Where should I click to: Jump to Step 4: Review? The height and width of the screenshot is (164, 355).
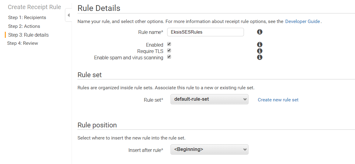tap(23, 43)
